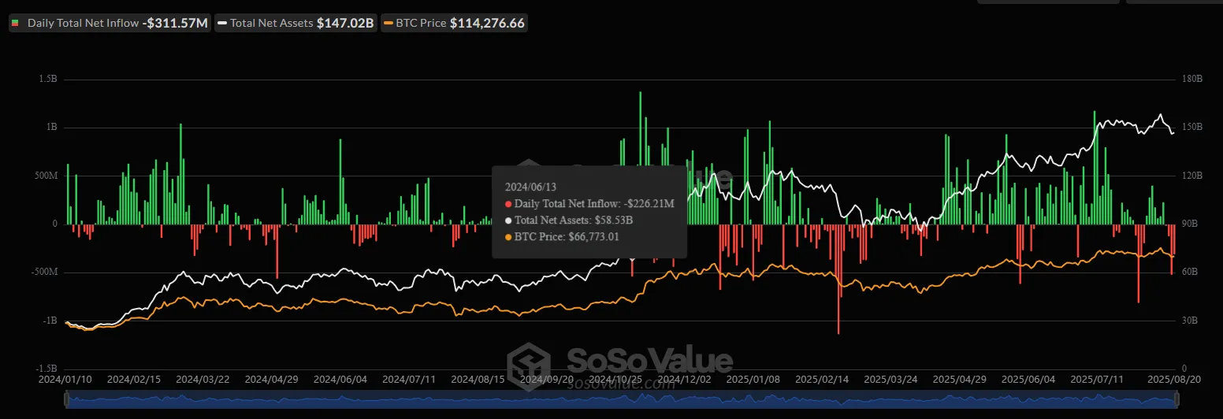The height and width of the screenshot is (419, 1223).
Task: Click the orange BTC Price legend marker
Action: 388,24
